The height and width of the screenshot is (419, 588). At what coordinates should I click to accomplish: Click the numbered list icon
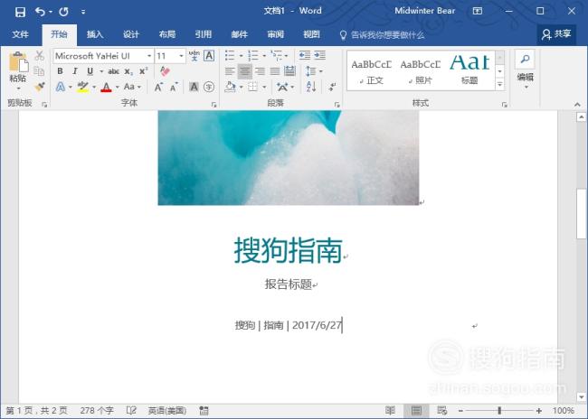pos(253,56)
